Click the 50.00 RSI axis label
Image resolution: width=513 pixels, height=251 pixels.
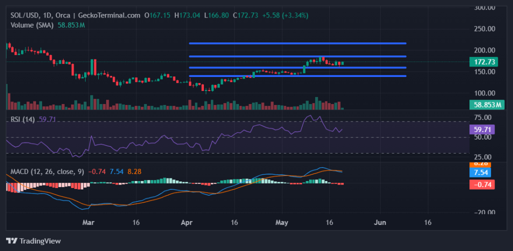pyautogui.click(x=482, y=137)
